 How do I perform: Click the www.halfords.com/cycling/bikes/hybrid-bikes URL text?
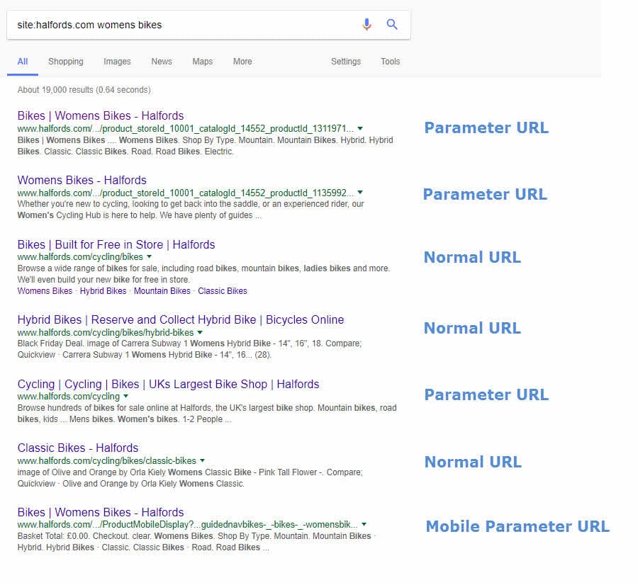click(106, 333)
